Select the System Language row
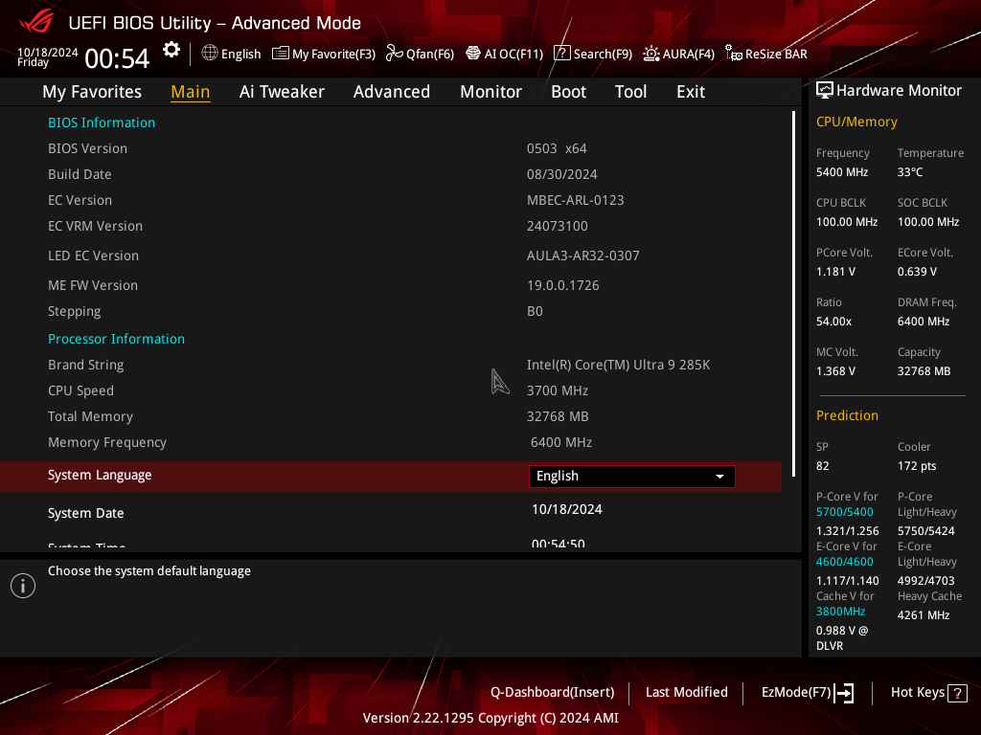The height and width of the screenshot is (735, 981). coord(391,477)
